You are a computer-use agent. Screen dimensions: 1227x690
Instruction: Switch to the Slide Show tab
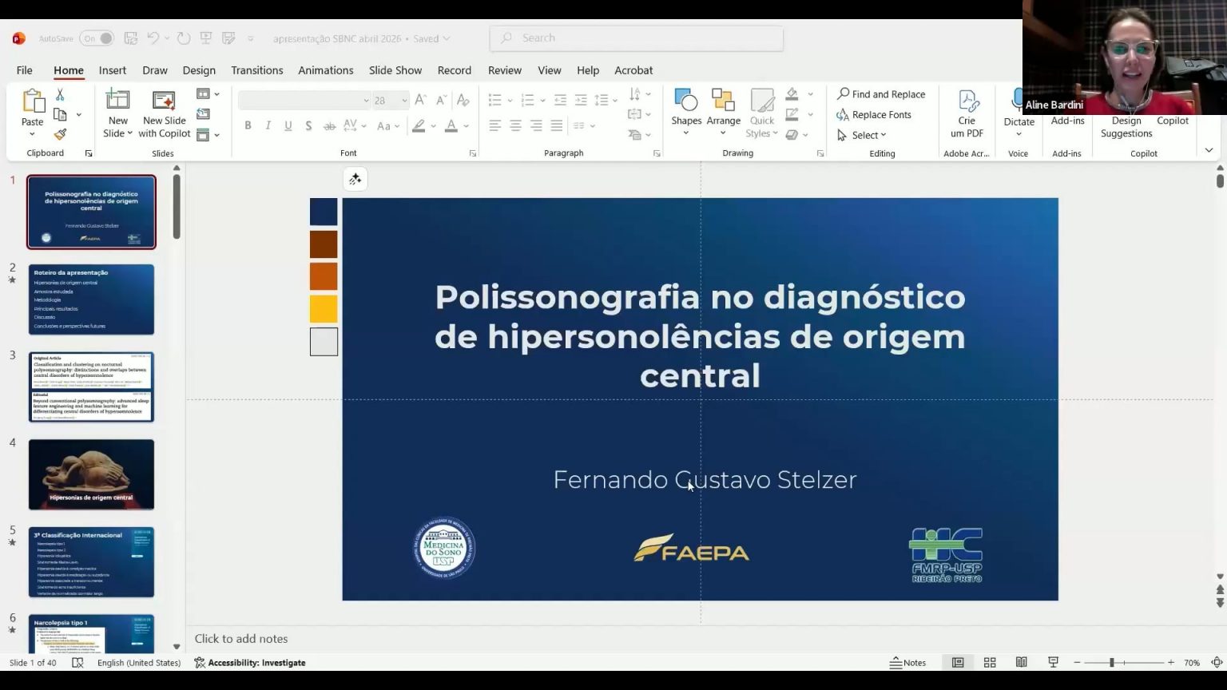pos(395,70)
